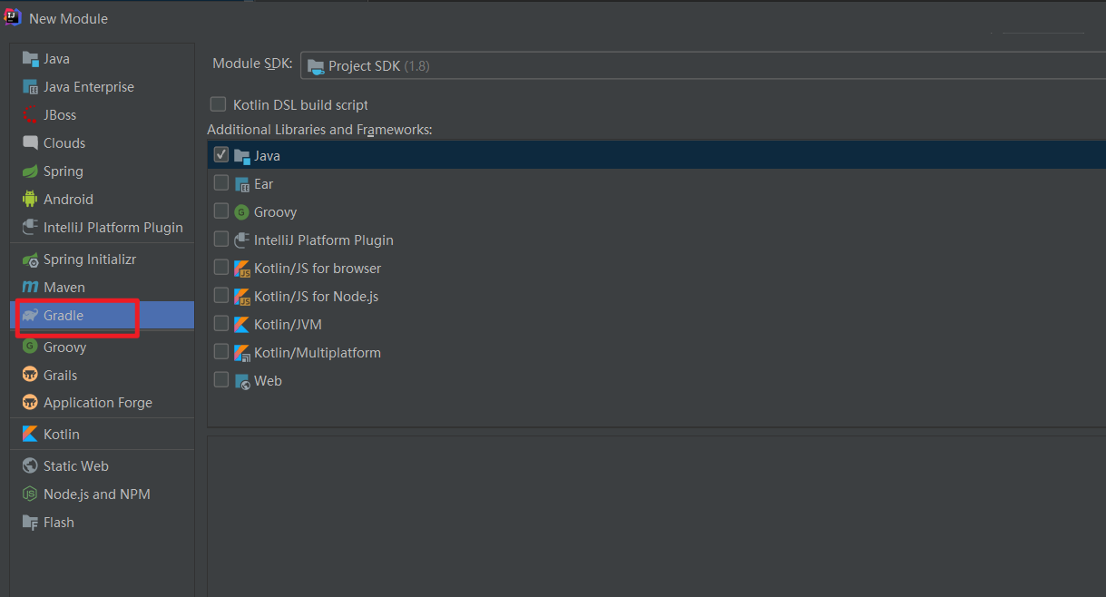Screen dimensions: 1106x597
Task: Click the Clouds label in sidebar
Action: click(x=64, y=143)
